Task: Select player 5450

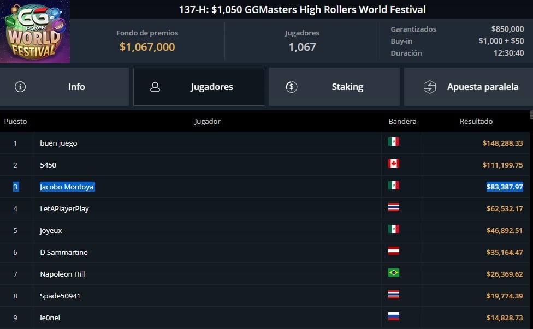Action: (x=48, y=165)
